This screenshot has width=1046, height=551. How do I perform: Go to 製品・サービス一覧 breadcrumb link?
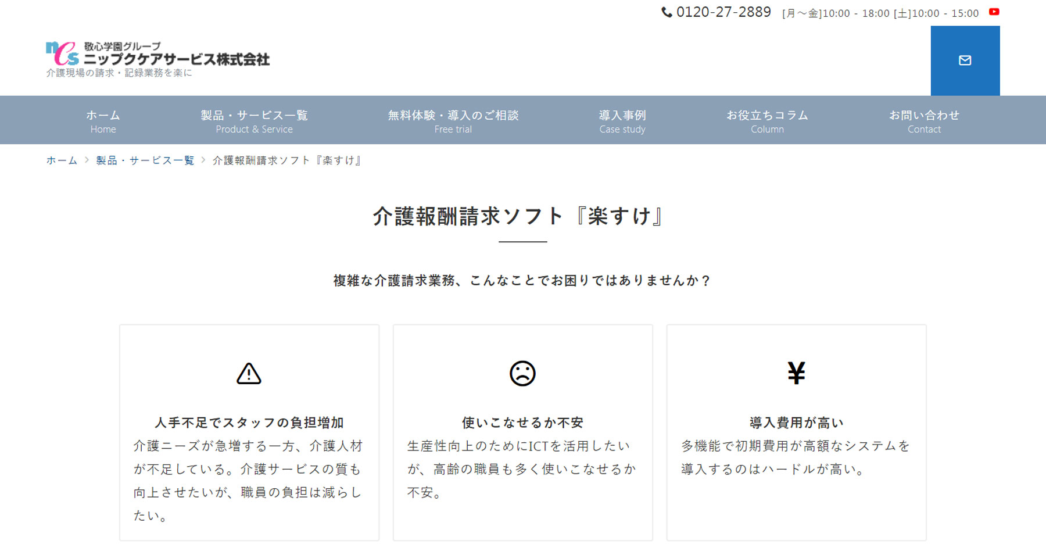(x=145, y=160)
